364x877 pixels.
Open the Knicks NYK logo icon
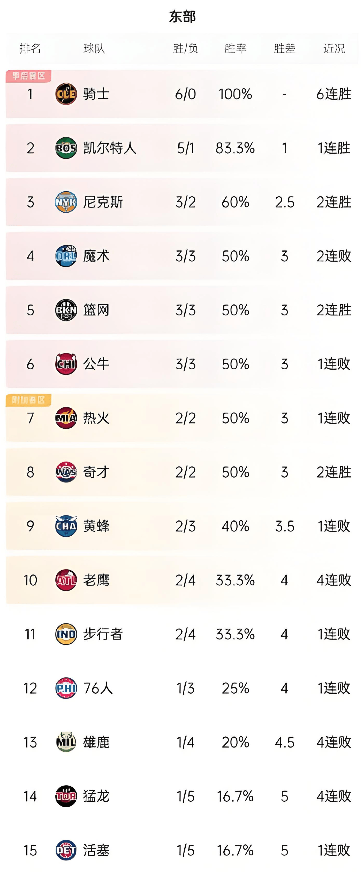click(66, 202)
